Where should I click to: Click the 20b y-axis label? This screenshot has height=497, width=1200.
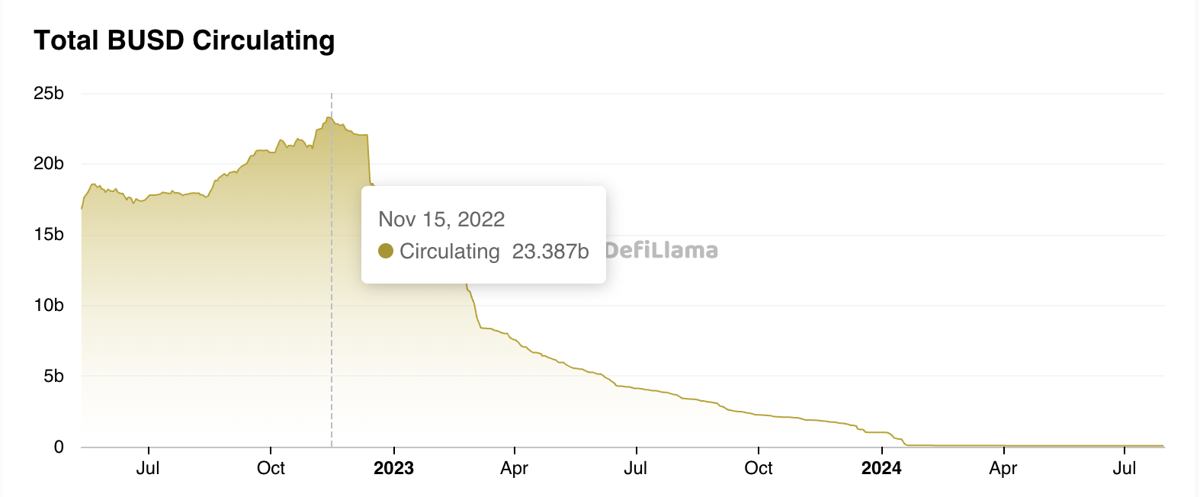pos(49,163)
